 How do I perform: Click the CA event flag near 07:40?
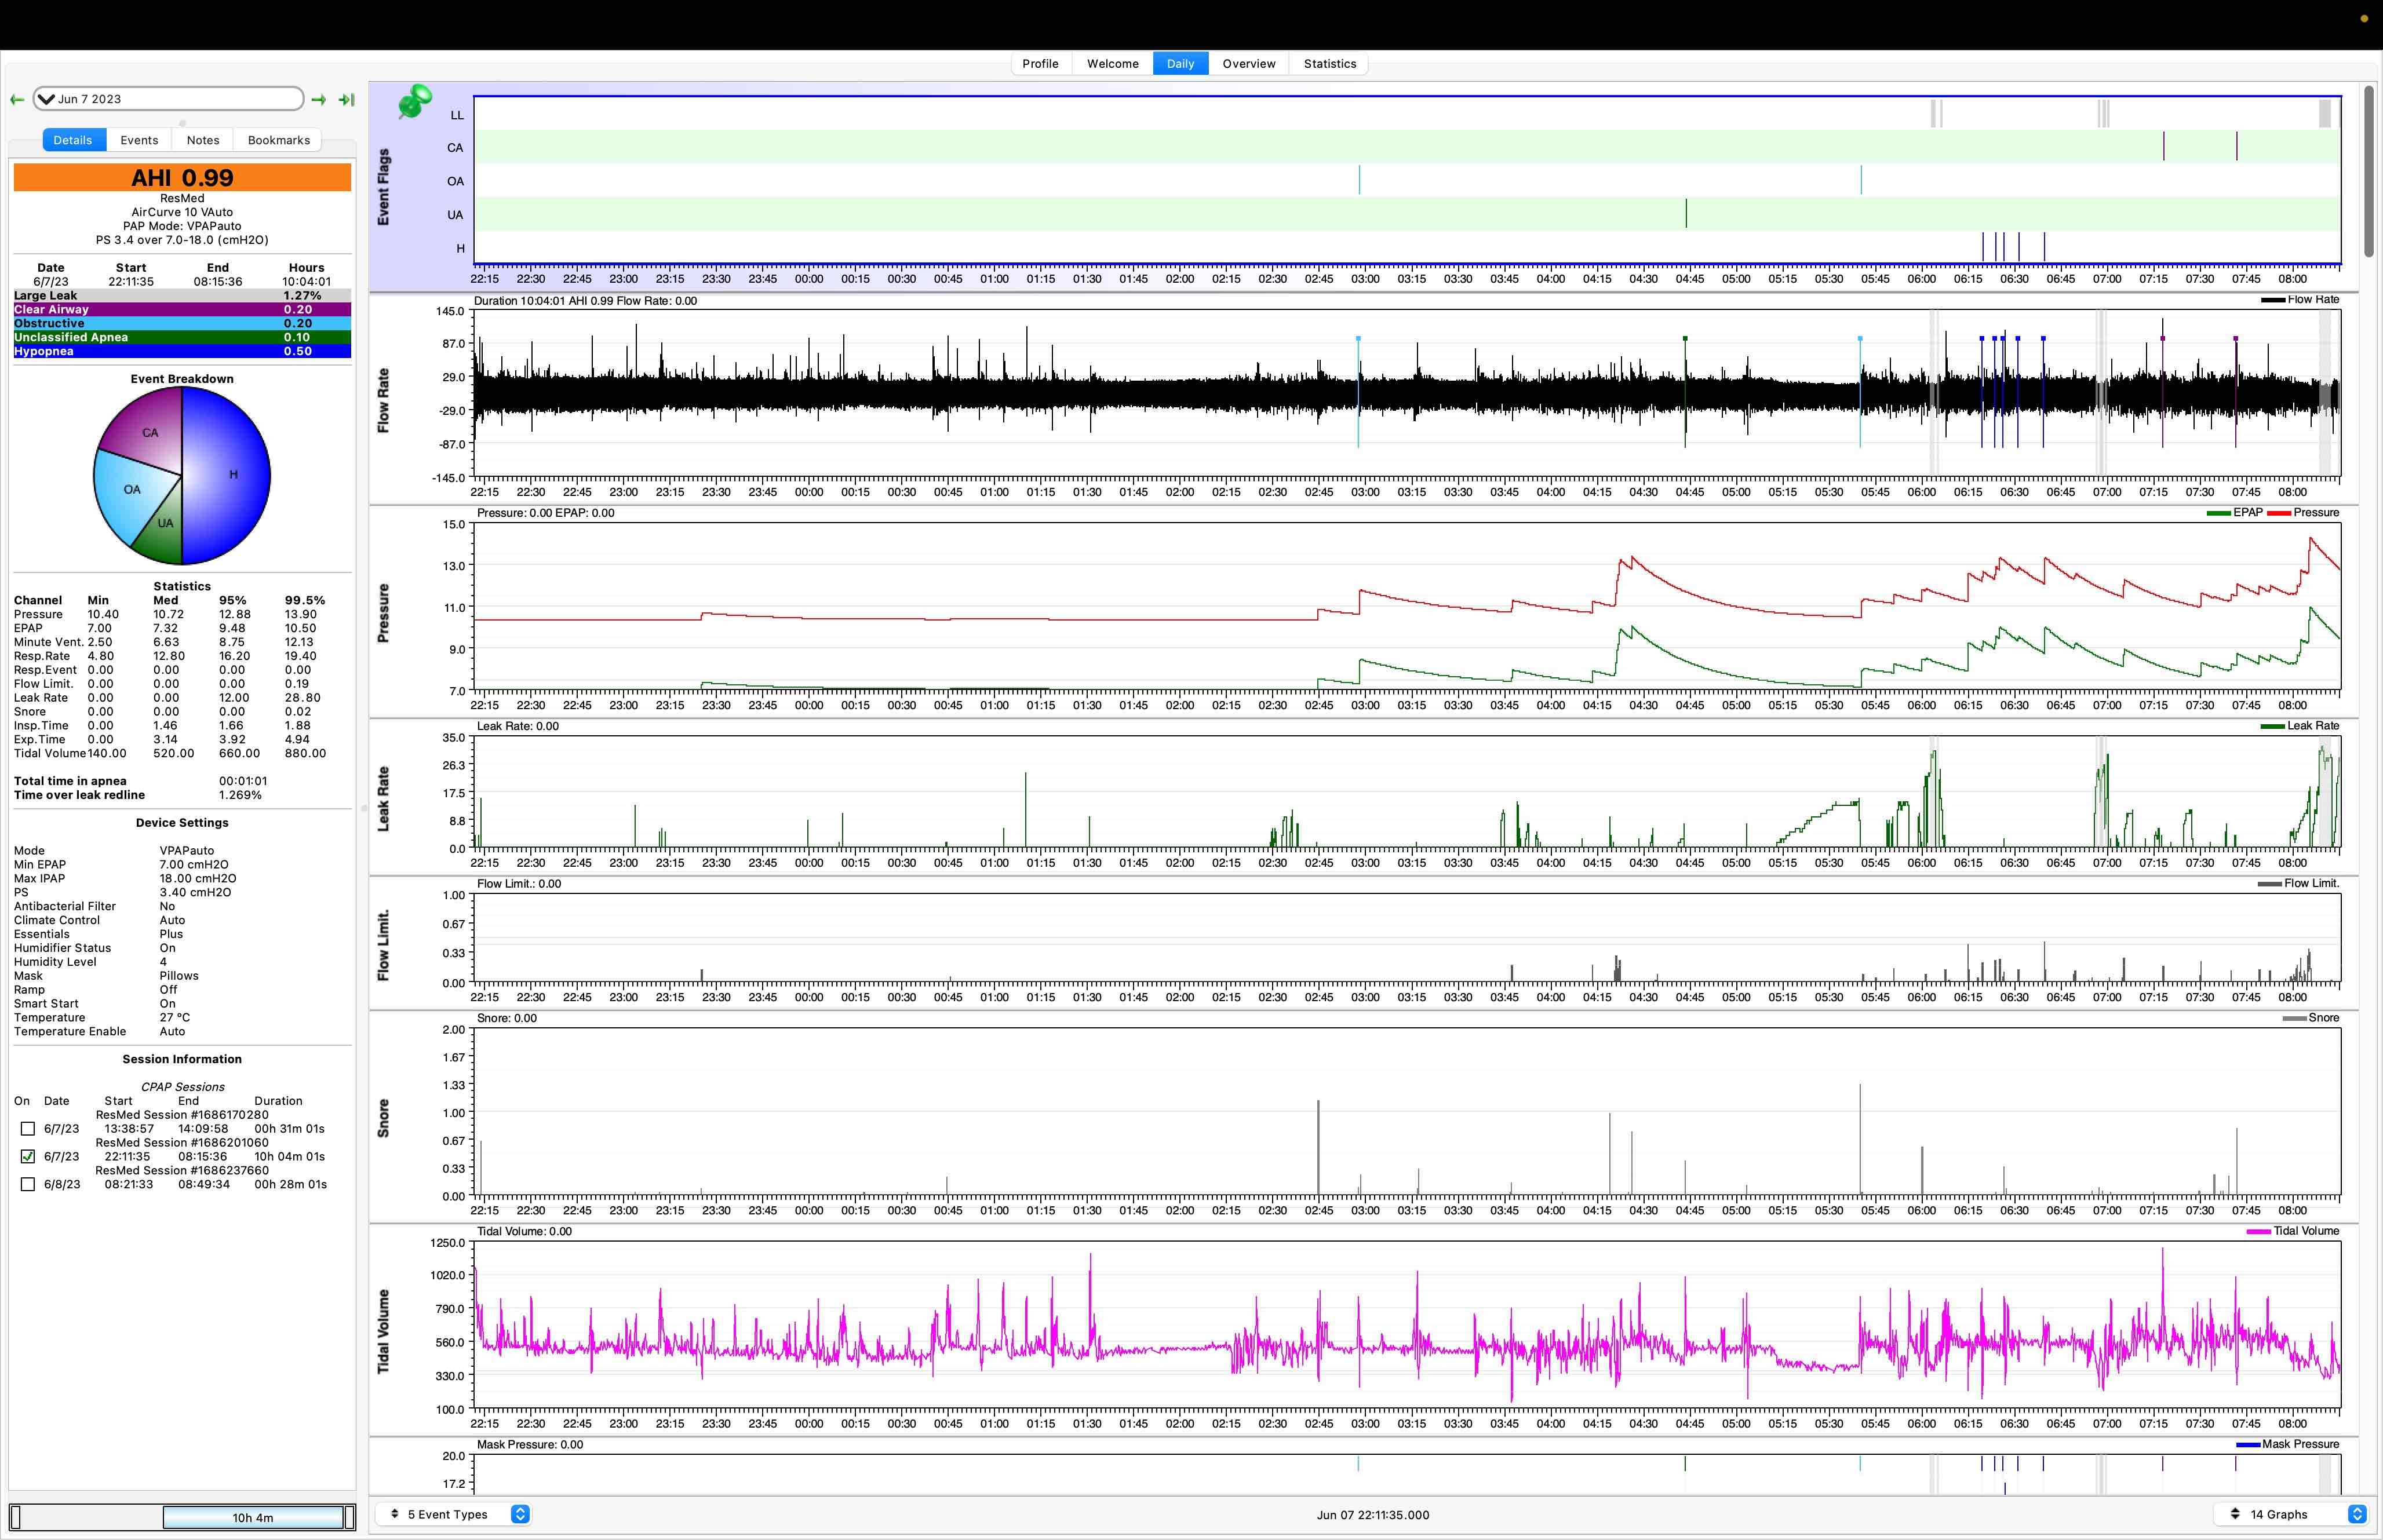click(x=2237, y=146)
